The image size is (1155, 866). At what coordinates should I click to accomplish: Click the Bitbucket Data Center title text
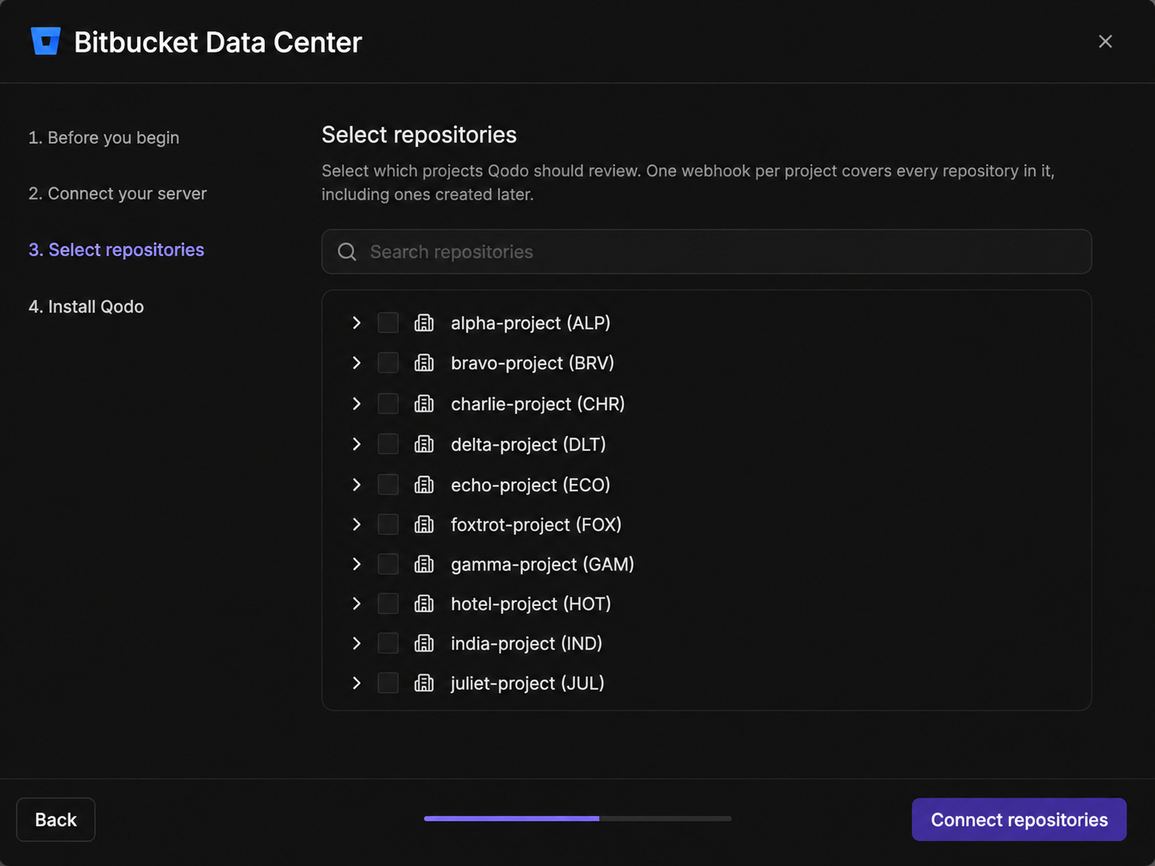(218, 42)
